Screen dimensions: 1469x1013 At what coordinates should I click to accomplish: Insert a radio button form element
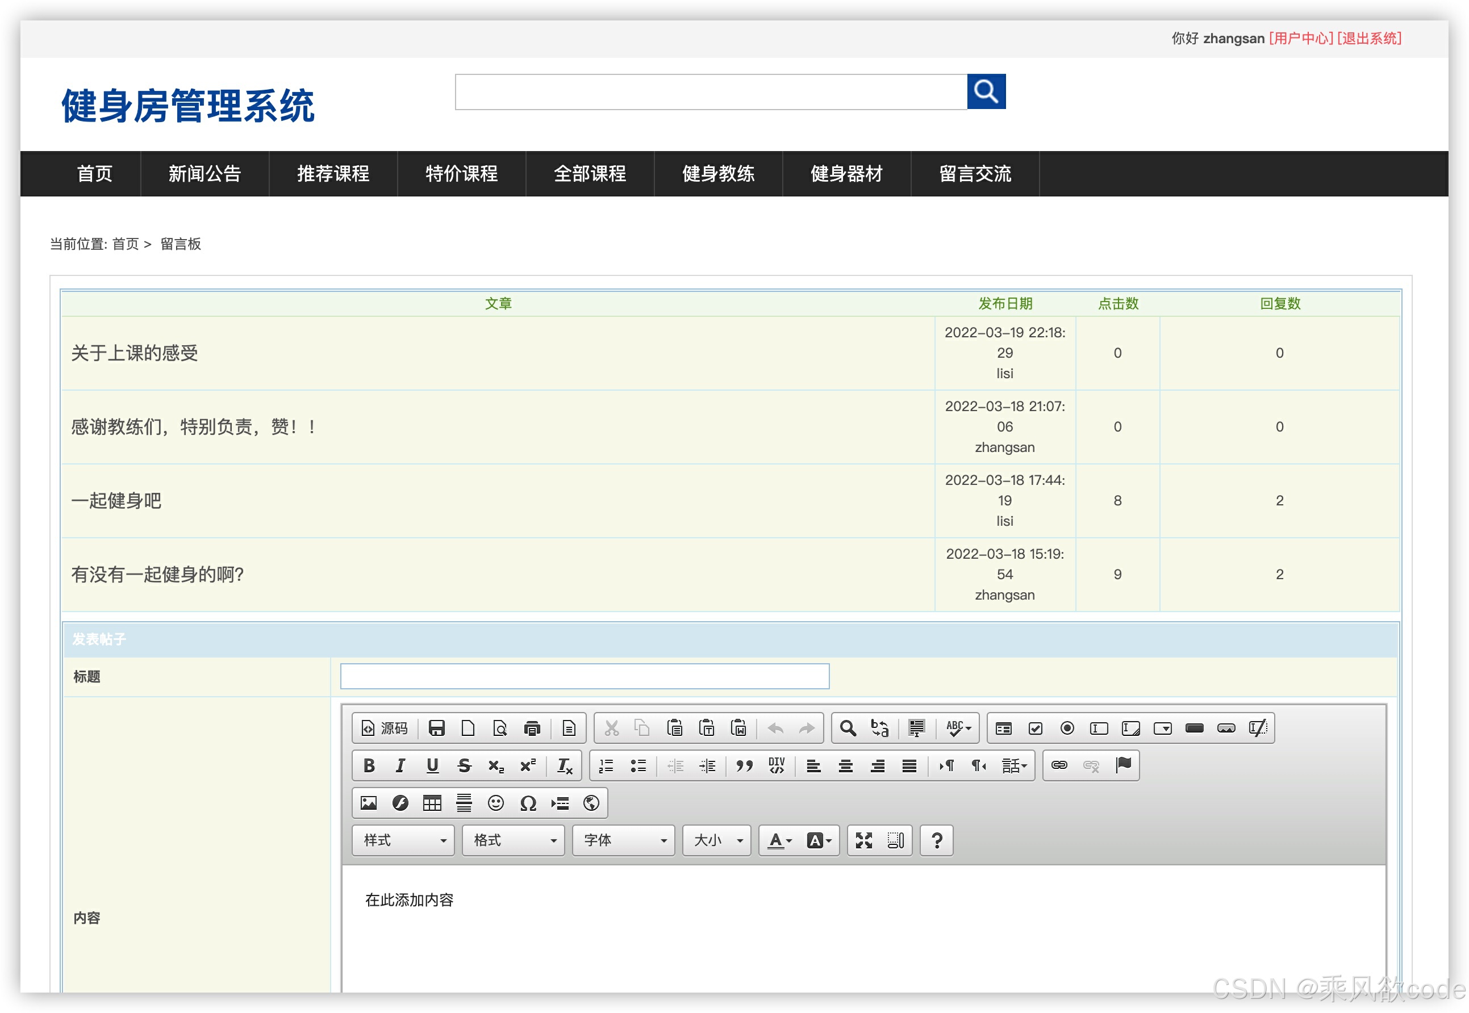1067,728
